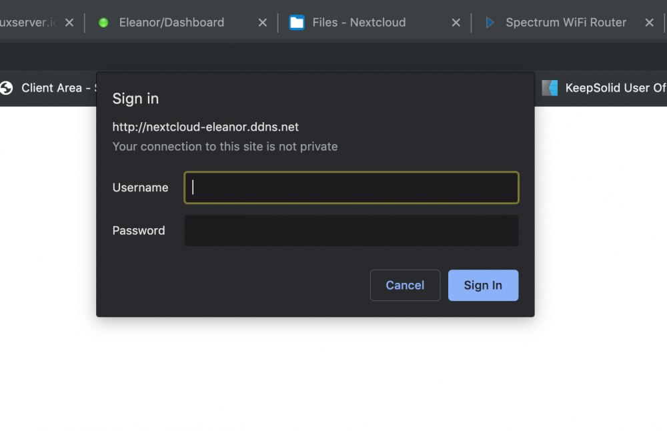The image size is (667, 431).
Task: Click the green Eleanor/Dashboard tab favicon
Action: [103, 23]
